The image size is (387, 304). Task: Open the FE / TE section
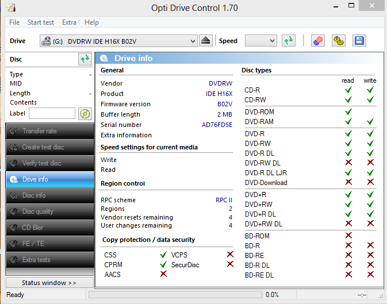click(x=50, y=244)
